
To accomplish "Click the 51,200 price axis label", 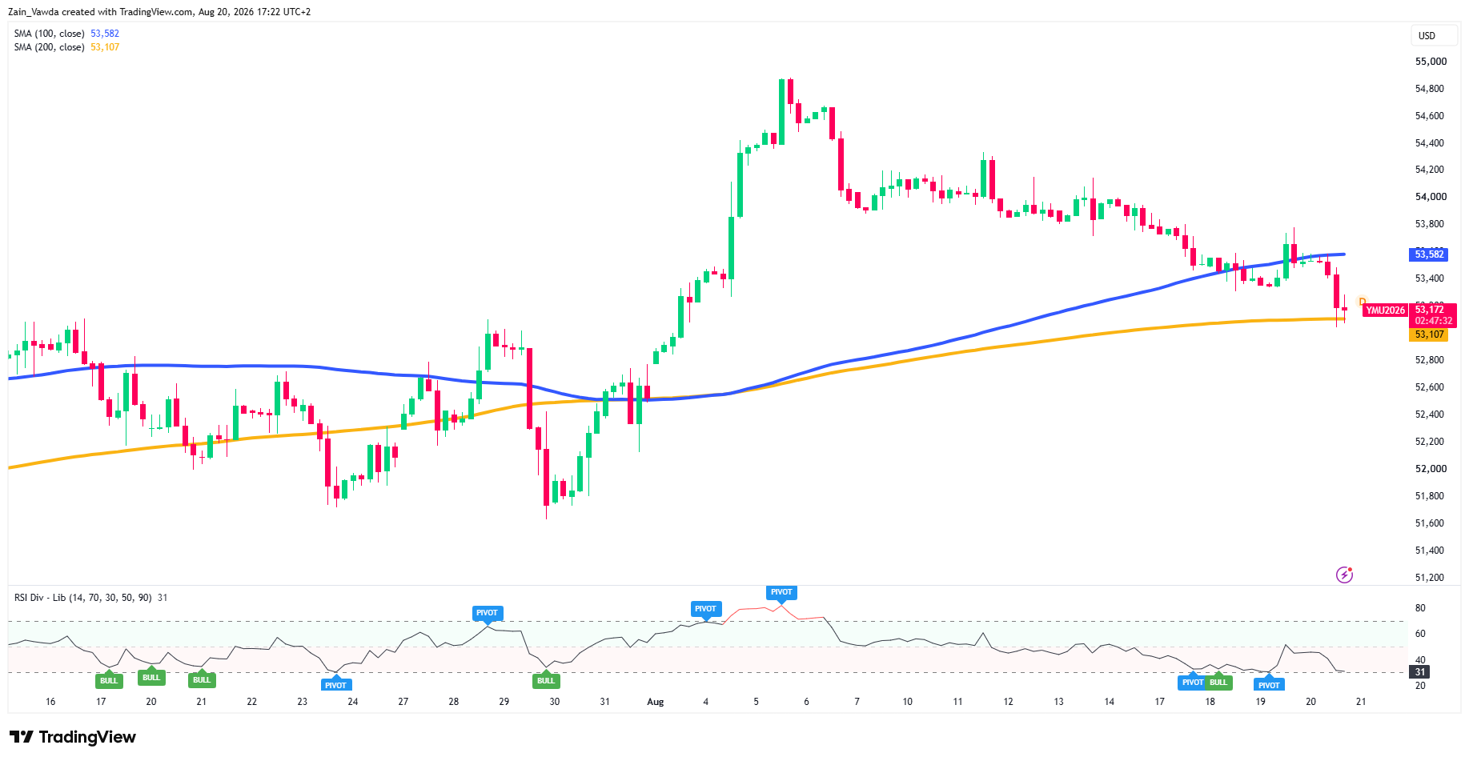I will pos(1431,578).
